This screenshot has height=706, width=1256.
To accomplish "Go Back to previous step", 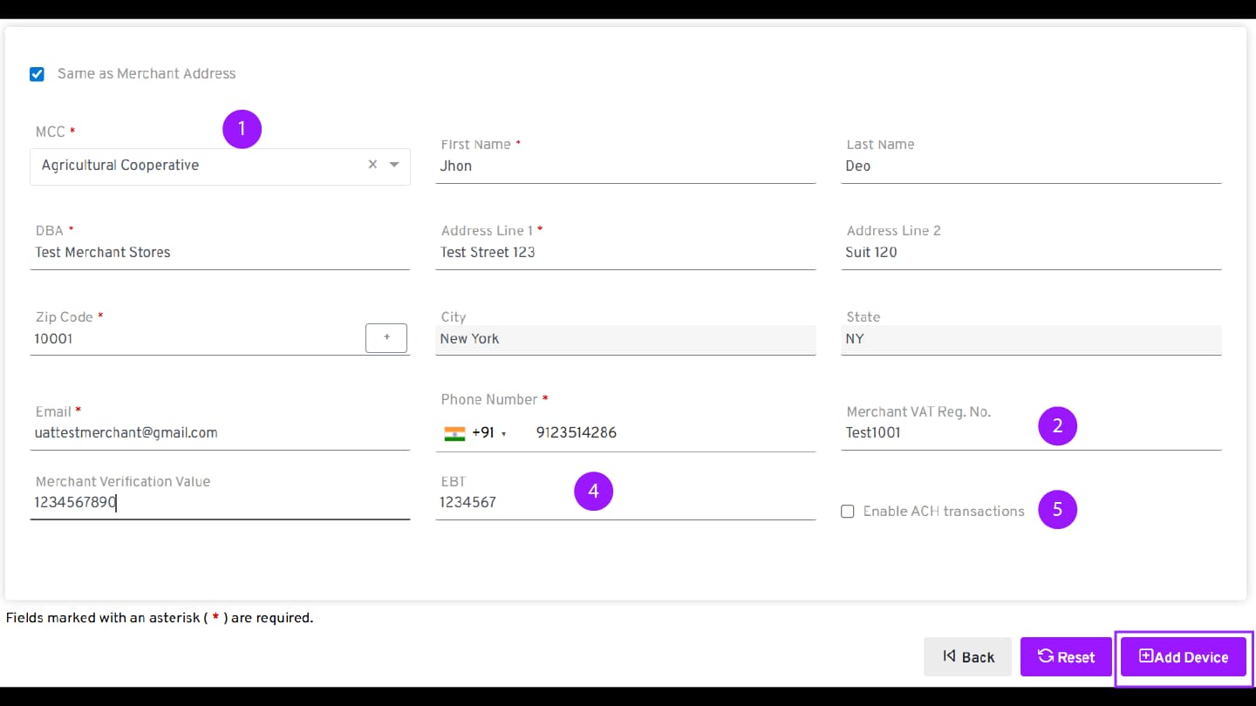I will [967, 657].
